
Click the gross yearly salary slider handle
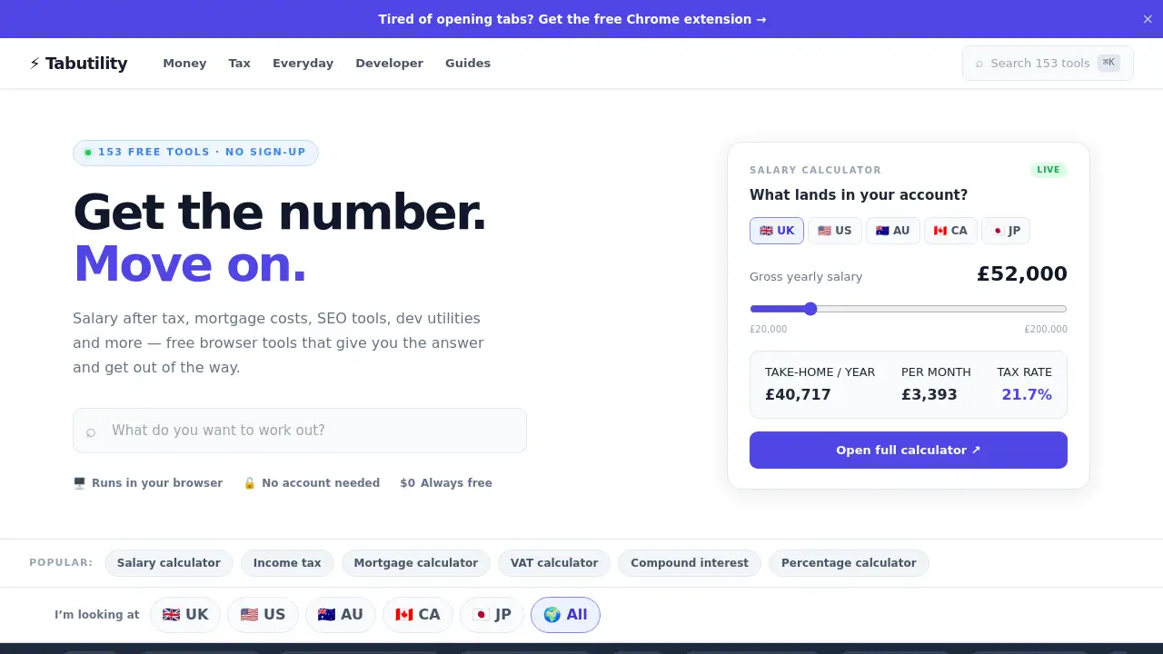point(810,309)
